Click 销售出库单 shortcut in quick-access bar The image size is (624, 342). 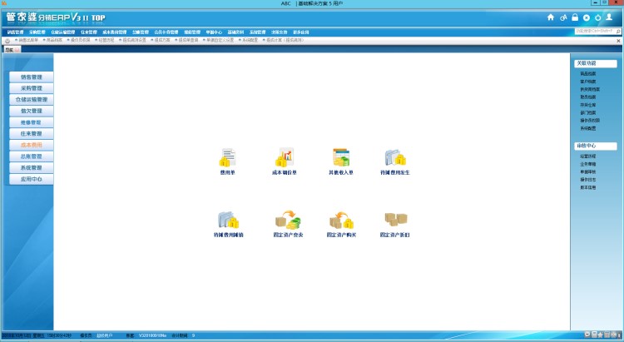pos(28,40)
